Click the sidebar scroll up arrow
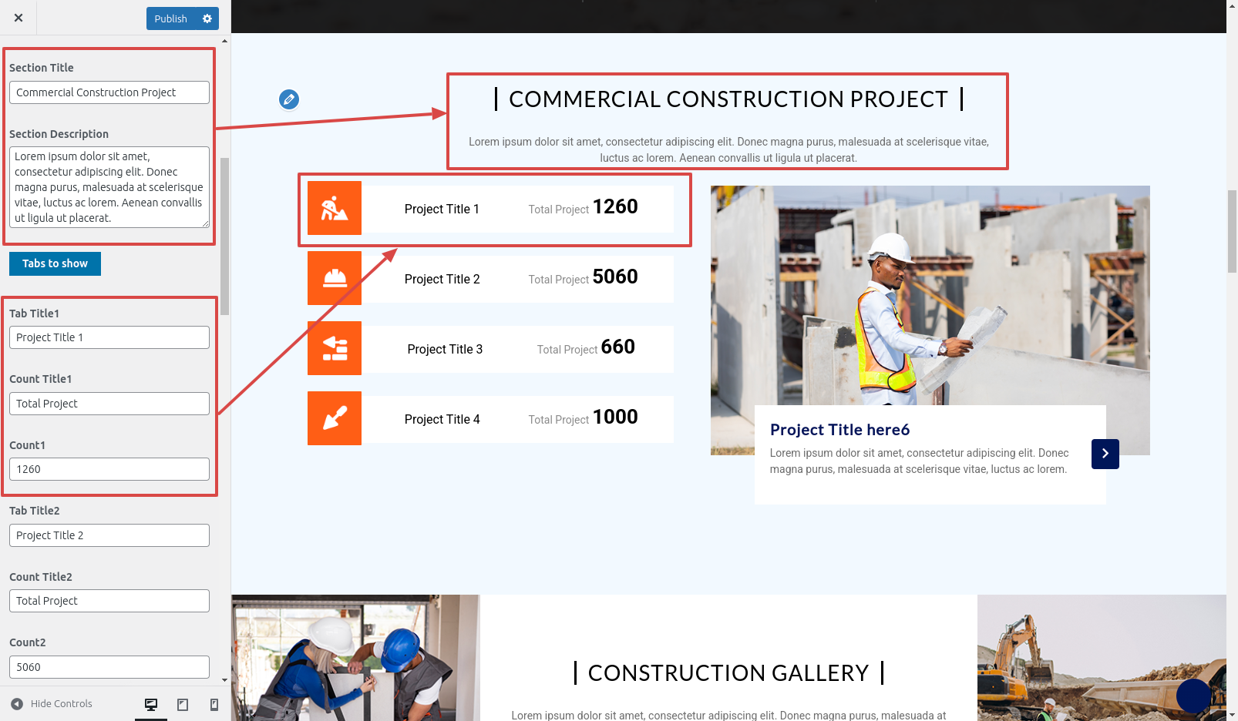Screen dimensions: 1238x721 (224, 41)
